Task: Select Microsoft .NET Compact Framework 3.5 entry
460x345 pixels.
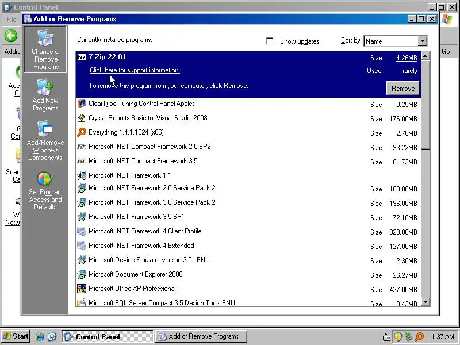Action: (248, 162)
